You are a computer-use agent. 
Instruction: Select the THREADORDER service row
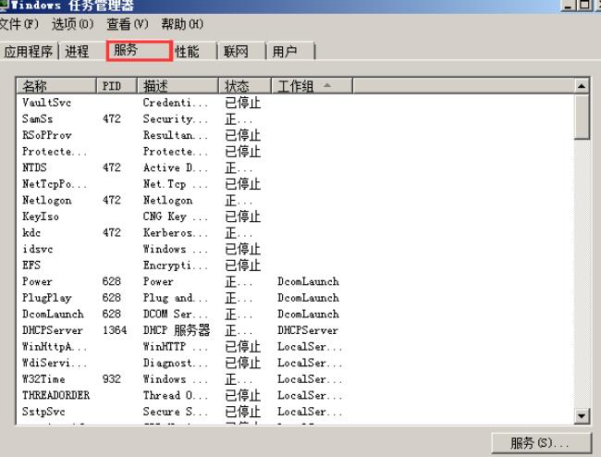point(295,395)
